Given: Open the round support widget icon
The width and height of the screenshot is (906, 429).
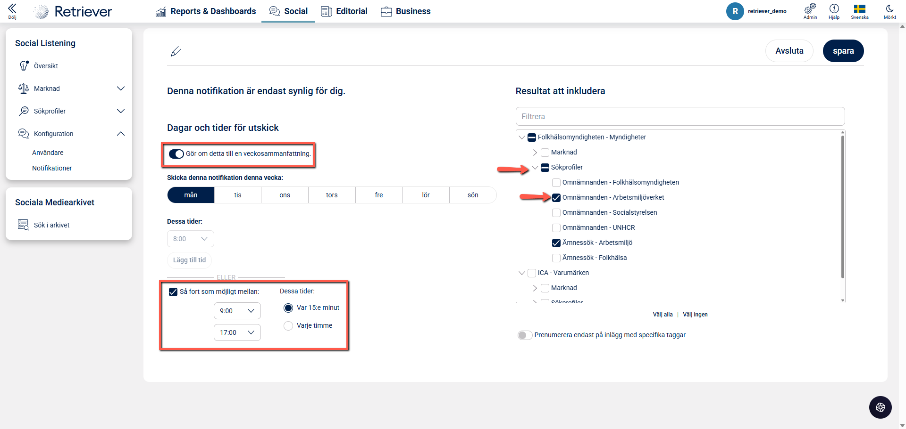Looking at the screenshot, I should (880, 407).
